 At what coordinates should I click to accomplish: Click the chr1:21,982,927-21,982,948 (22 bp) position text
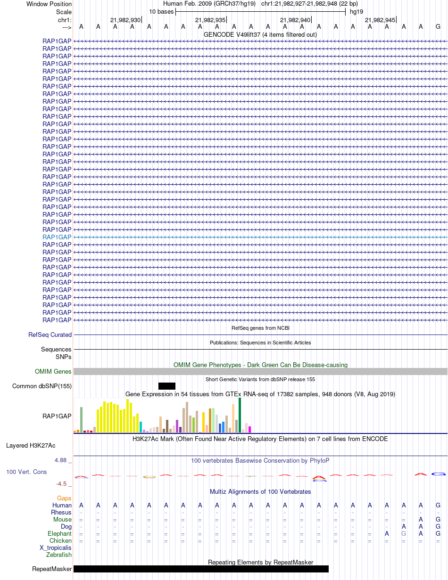click(309, 4)
